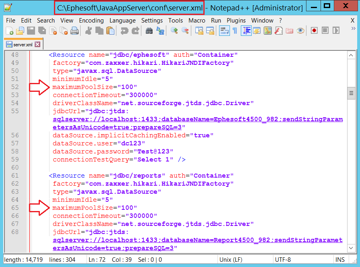
Task: Click the Close document toolbar icon
Action: (53, 31)
